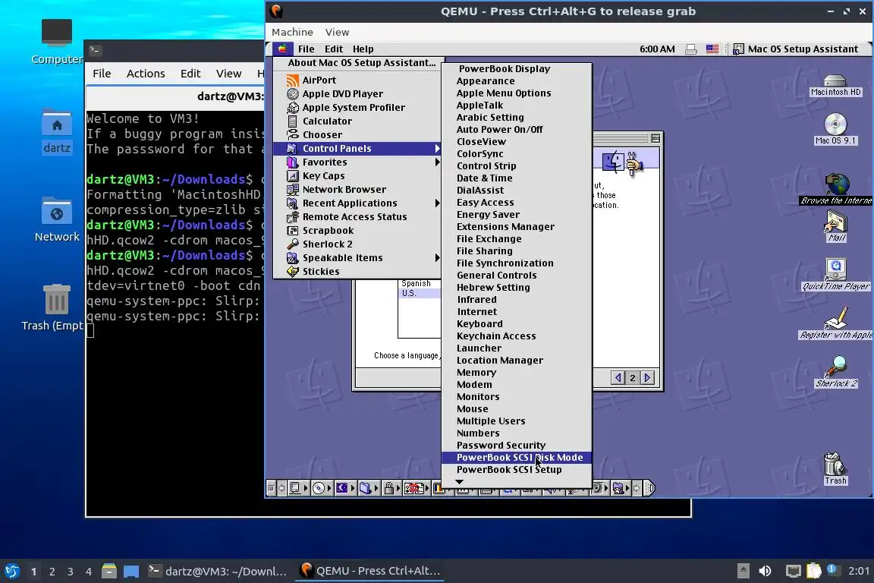Open the Mac OS File menu
The image size is (874, 583).
(x=306, y=49)
